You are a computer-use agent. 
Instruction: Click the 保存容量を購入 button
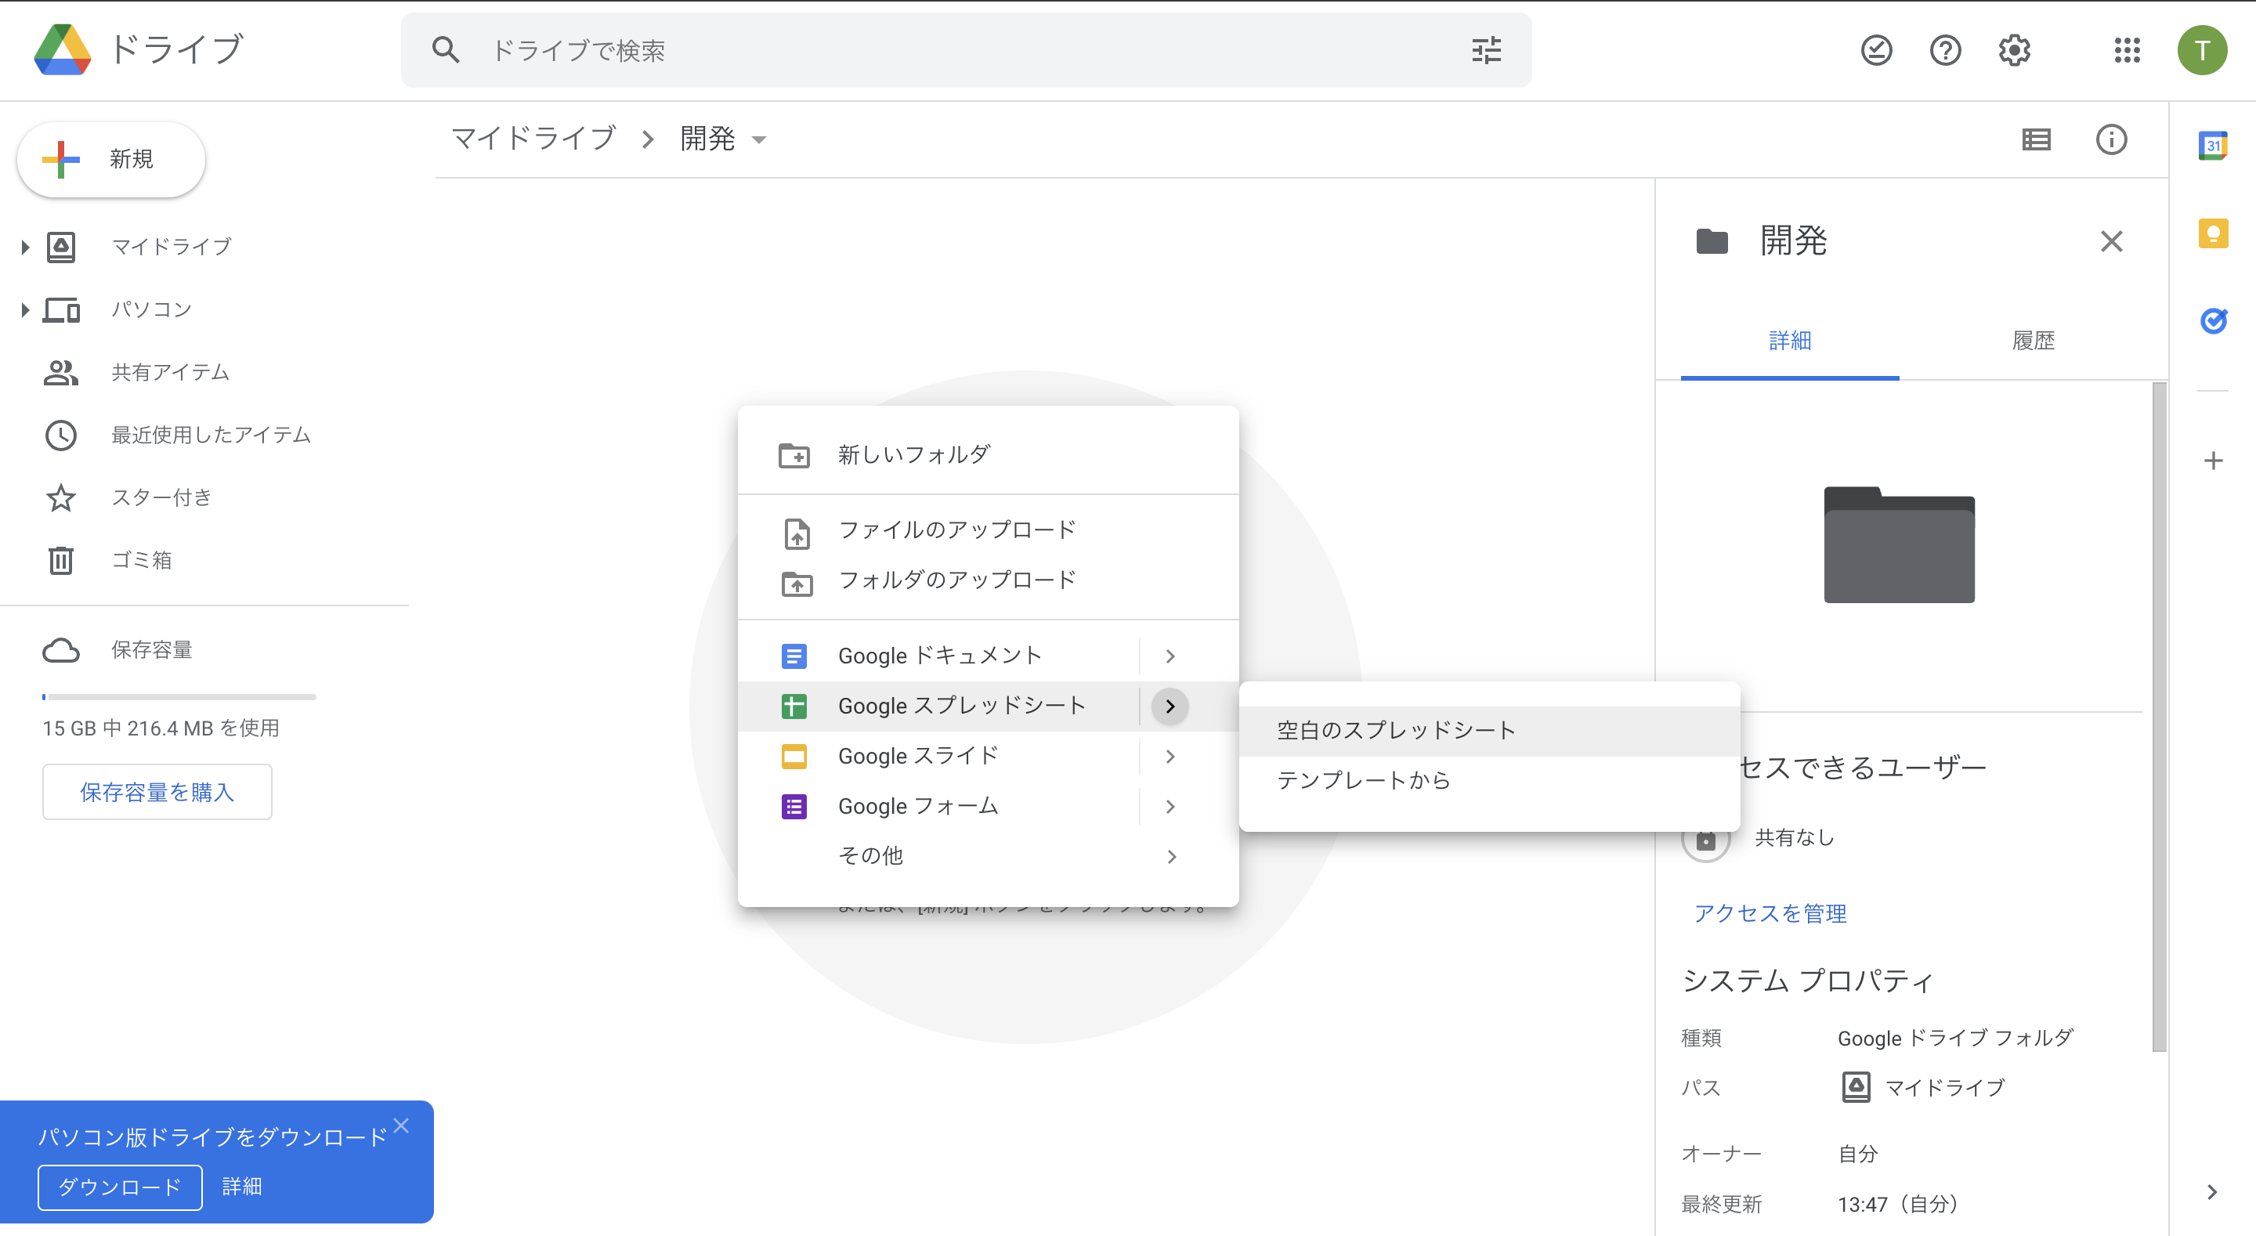pos(157,791)
